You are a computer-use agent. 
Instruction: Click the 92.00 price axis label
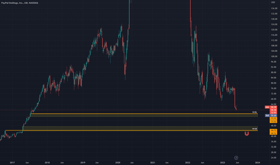point(274,67)
